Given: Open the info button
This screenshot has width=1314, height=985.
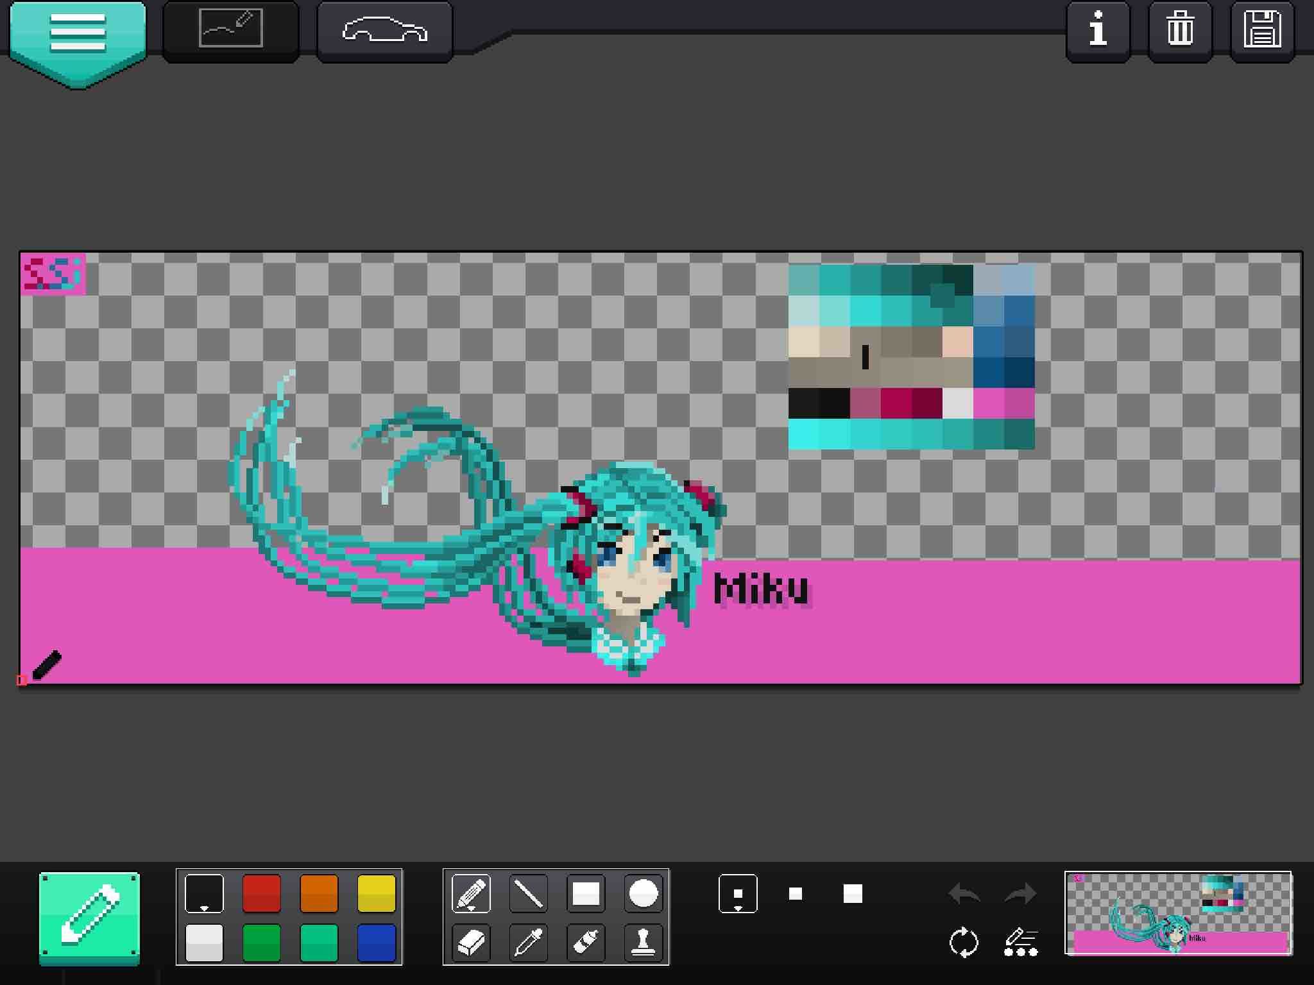Looking at the screenshot, I should [1098, 31].
